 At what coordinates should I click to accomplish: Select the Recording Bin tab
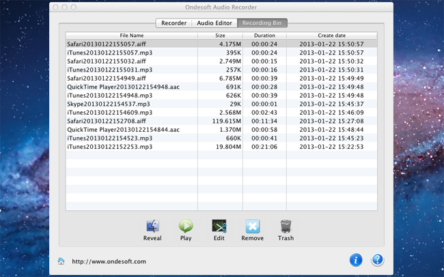click(263, 23)
